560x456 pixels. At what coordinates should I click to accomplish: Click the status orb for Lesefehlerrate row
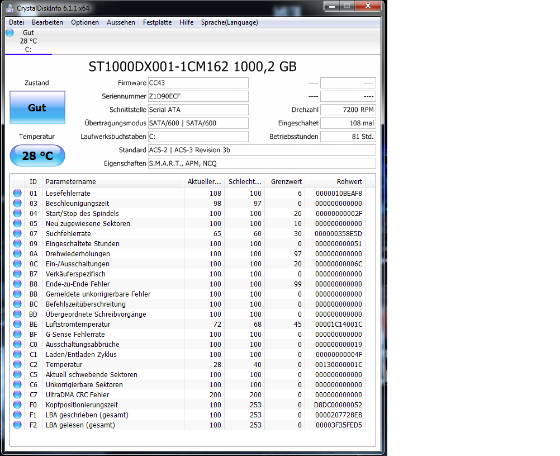point(17,193)
